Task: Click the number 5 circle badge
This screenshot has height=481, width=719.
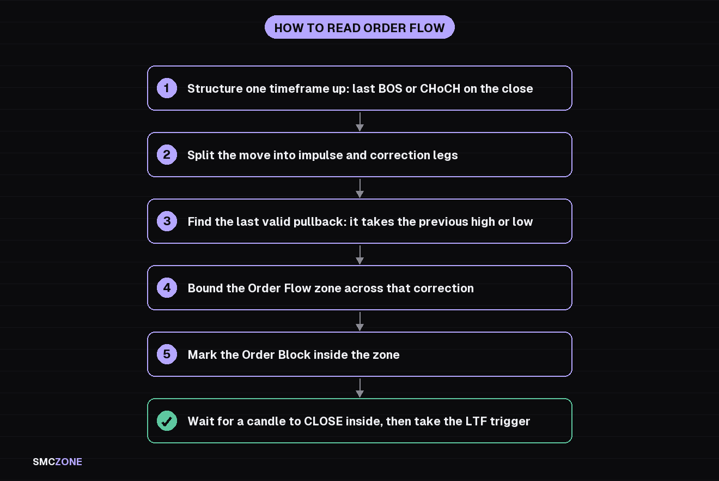Action: click(167, 354)
